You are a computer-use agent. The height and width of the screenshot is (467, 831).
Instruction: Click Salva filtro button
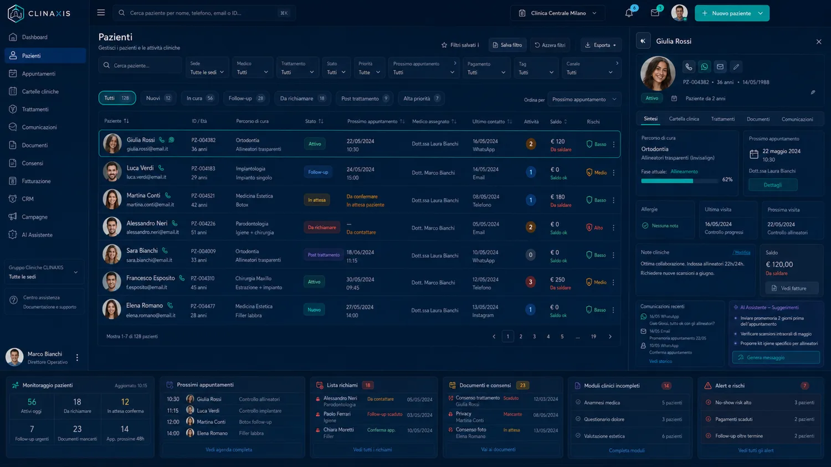click(507, 45)
